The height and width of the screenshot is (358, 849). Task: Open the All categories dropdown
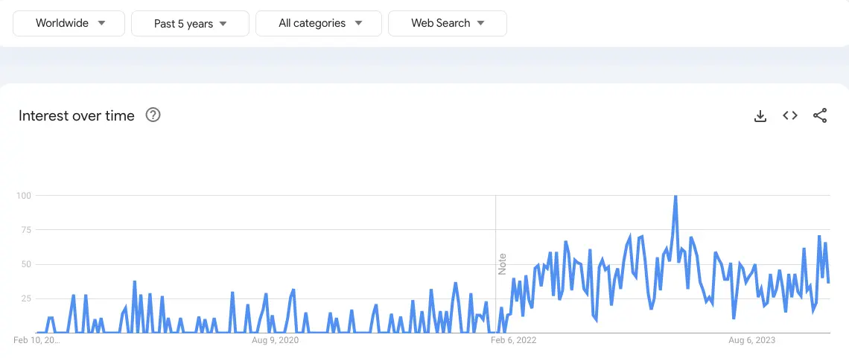click(319, 23)
